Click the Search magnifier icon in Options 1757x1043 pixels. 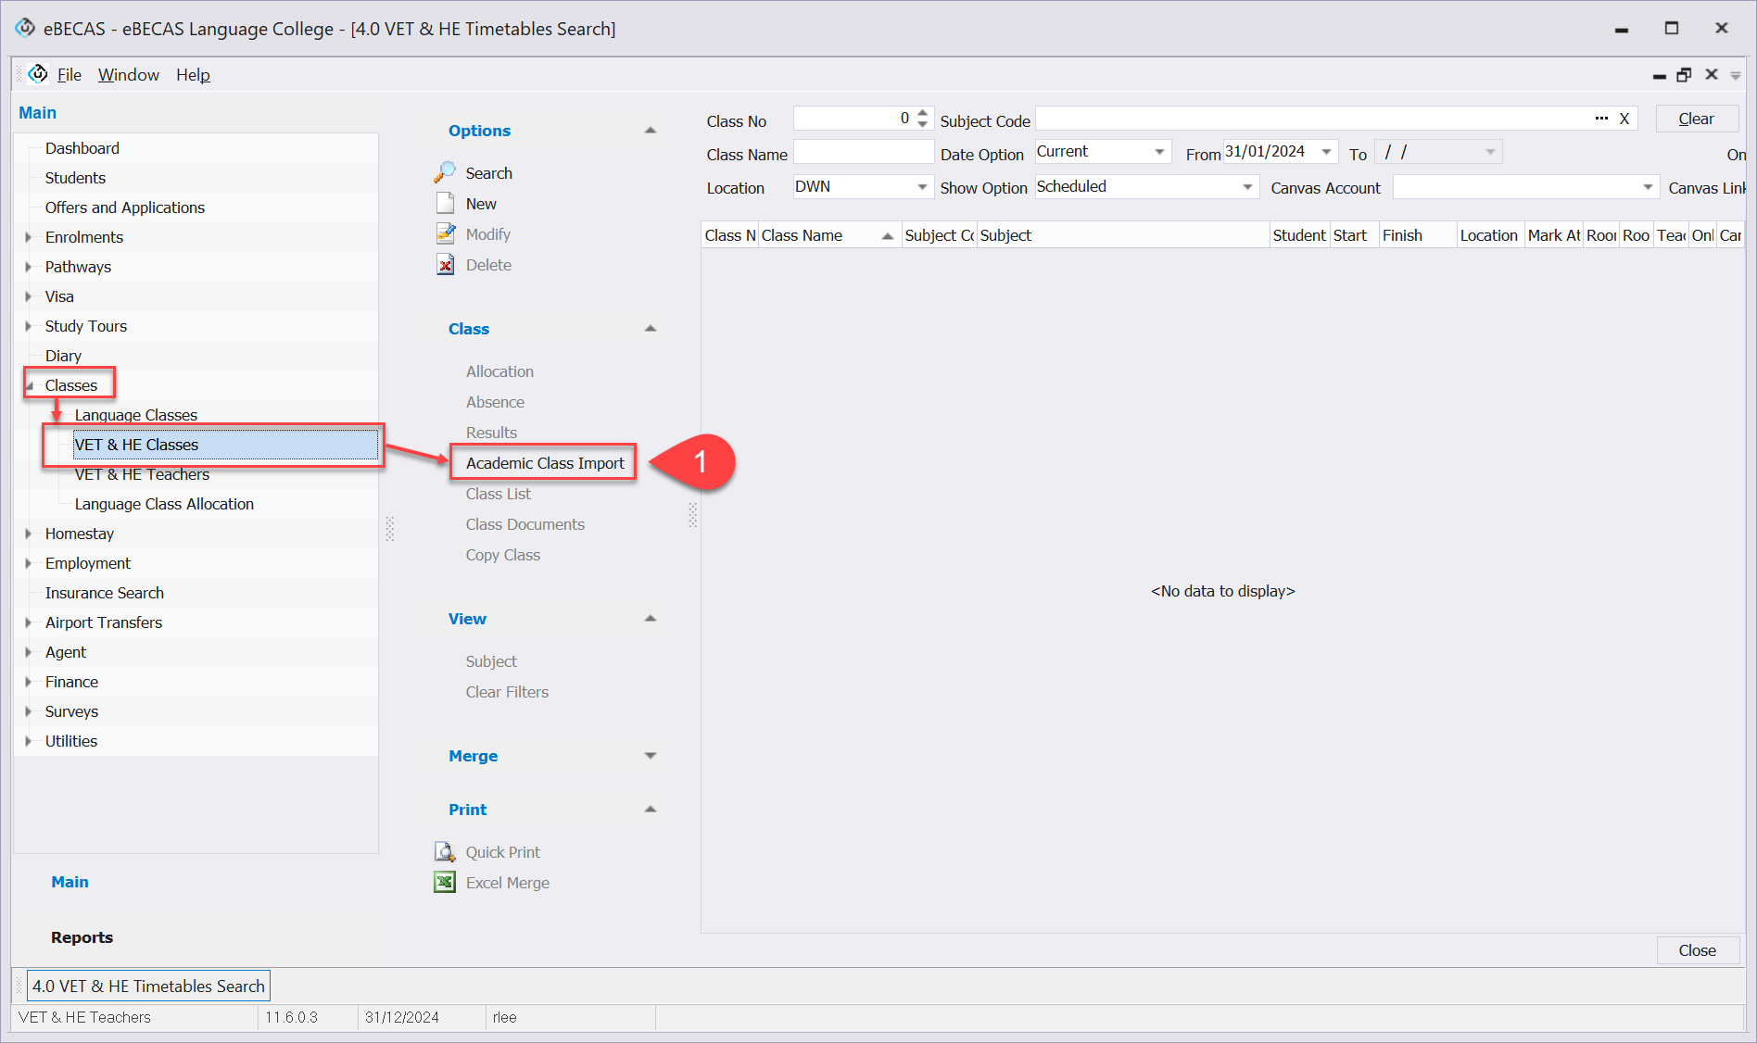(445, 172)
